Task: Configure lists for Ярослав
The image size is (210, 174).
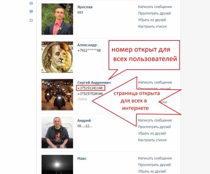Action: (152, 27)
